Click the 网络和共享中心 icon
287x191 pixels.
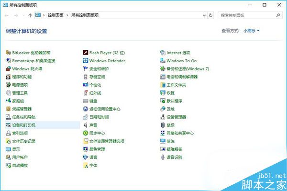(x=163, y=133)
